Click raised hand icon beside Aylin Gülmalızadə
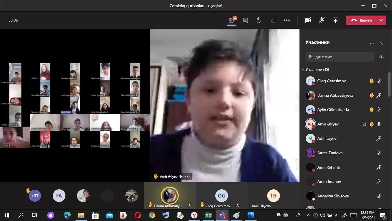This screenshot has height=221, width=392. point(372,110)
